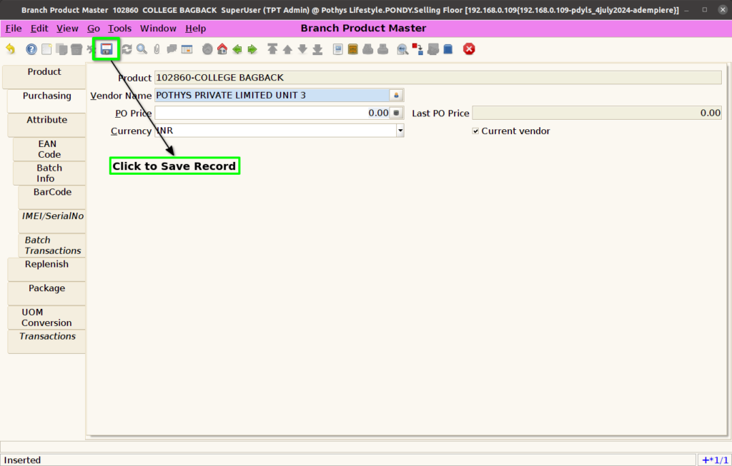Toggle the Current vendor checkbox
Screen dimensions: 732x466
tap(475, 131)
